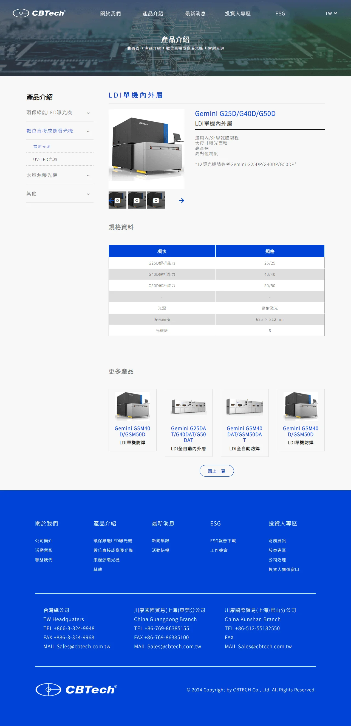
Task: Click TW Headquarters mail address
Action: point(84,646)
